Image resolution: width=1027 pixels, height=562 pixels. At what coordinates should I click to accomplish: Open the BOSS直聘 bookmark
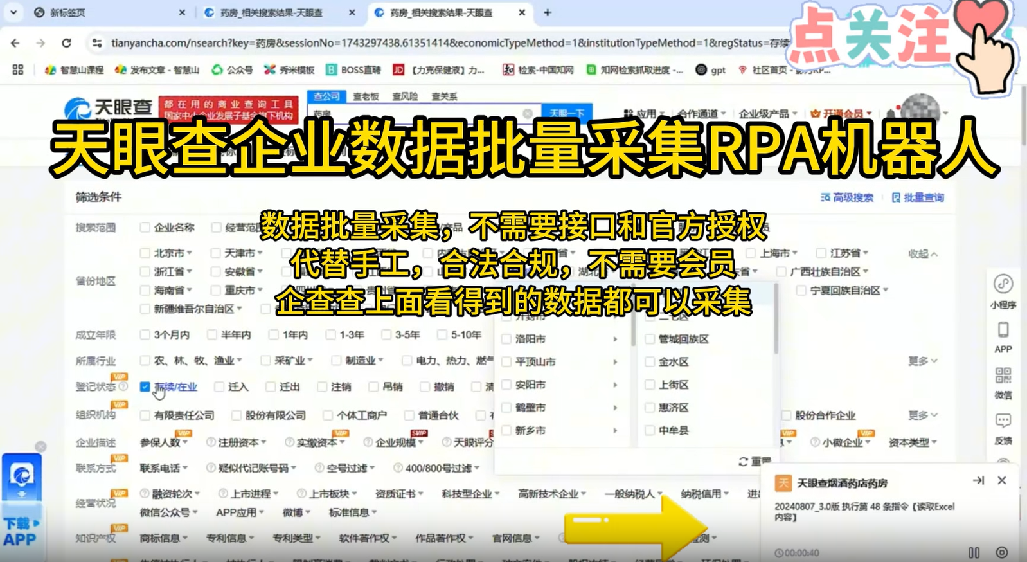pyautogui.click(x=353, y=69)
